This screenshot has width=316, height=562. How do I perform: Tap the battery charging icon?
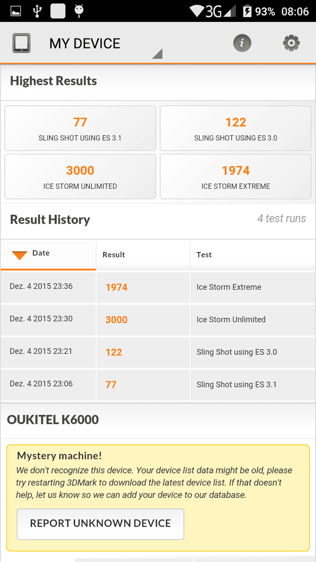click(247, 11)
